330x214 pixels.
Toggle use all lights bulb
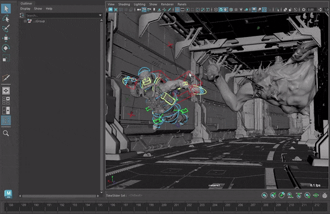coord(241,9)
